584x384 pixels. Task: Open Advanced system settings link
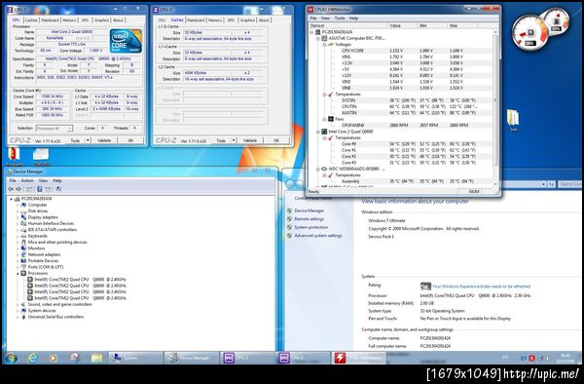(x=318, y=236)
